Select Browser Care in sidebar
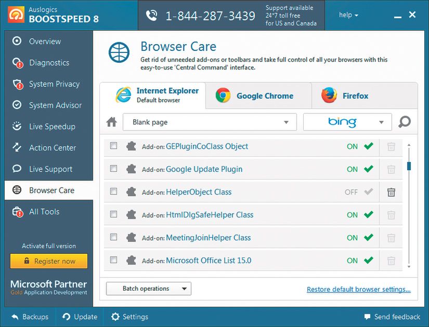The image size is (429, 327). 49,190
